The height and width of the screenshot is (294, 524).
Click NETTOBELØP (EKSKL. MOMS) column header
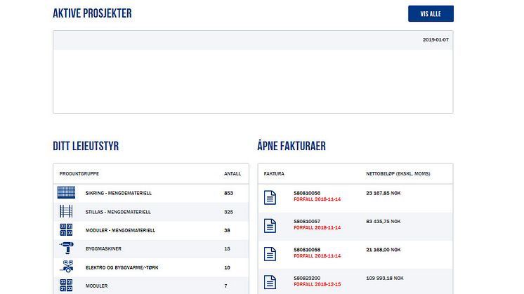coord(398,173)
